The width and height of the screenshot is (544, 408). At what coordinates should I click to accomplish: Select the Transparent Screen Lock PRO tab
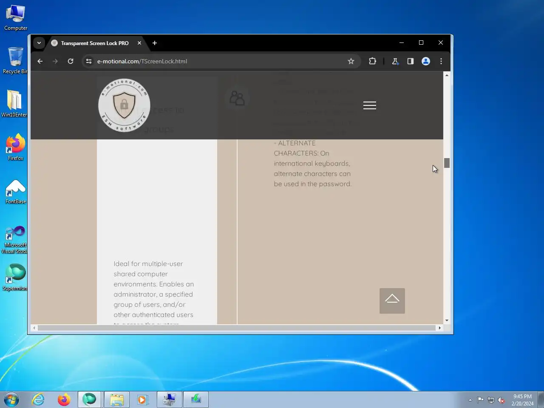(x=94, y=43)
